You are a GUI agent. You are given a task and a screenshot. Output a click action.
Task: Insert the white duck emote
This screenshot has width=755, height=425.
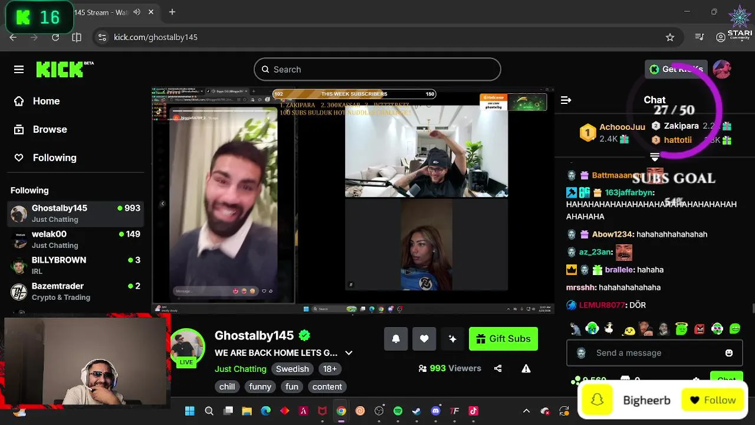click(x=609, y=329)
